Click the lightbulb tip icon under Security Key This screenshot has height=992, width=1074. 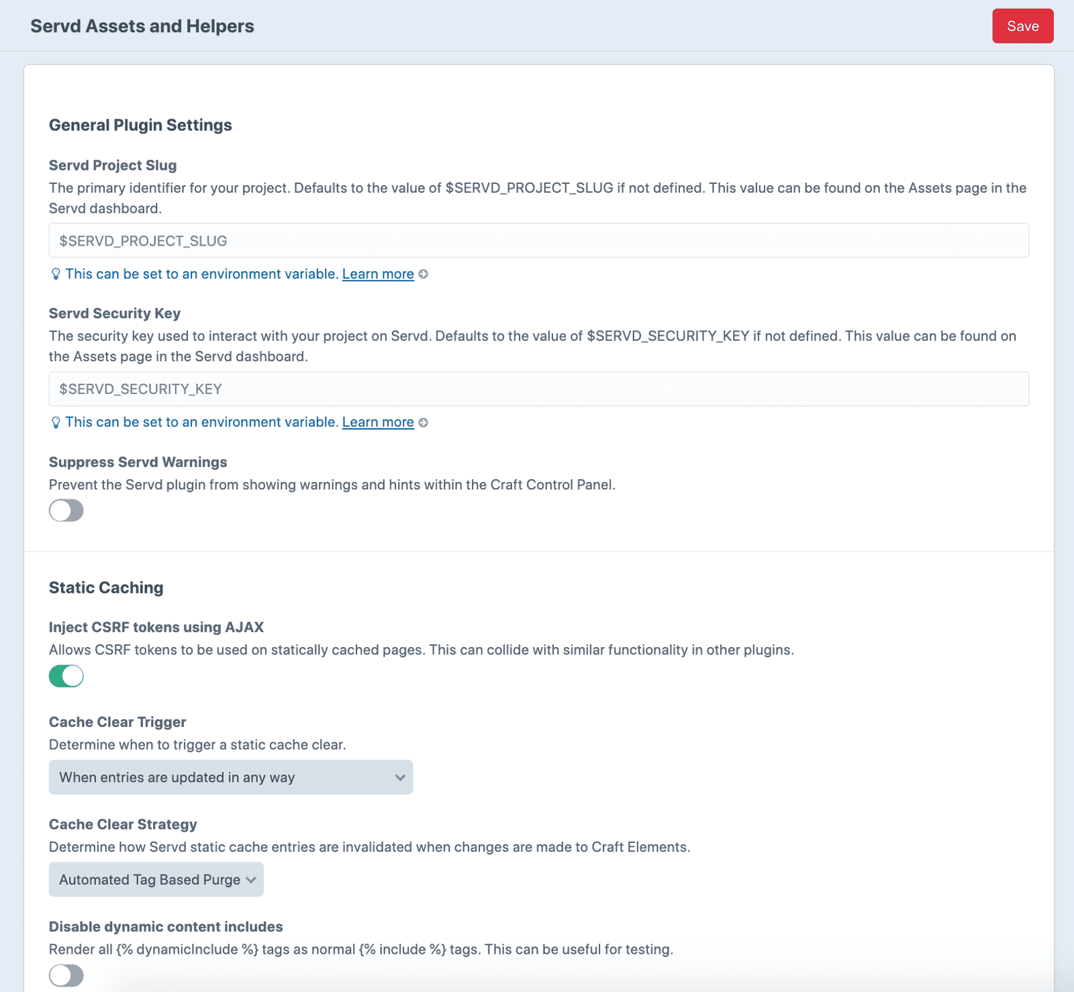pyautogui.click(x=56, y=422)
